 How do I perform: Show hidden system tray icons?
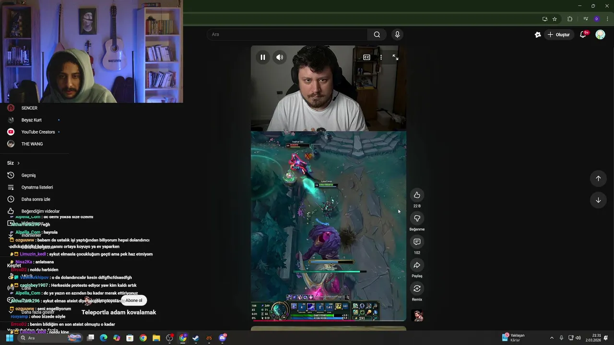pos(552,338)
